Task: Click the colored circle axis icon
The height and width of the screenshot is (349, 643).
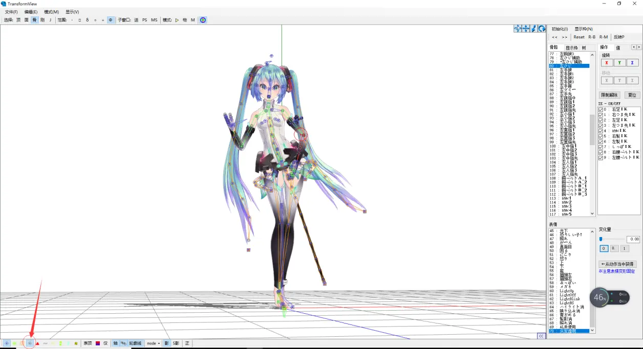Action: (x=203, y=20)
